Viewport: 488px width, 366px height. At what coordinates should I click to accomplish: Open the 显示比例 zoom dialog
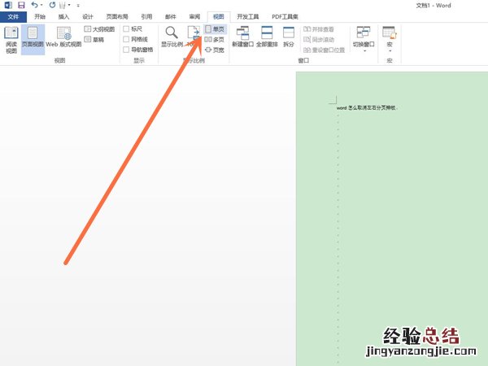172,37
